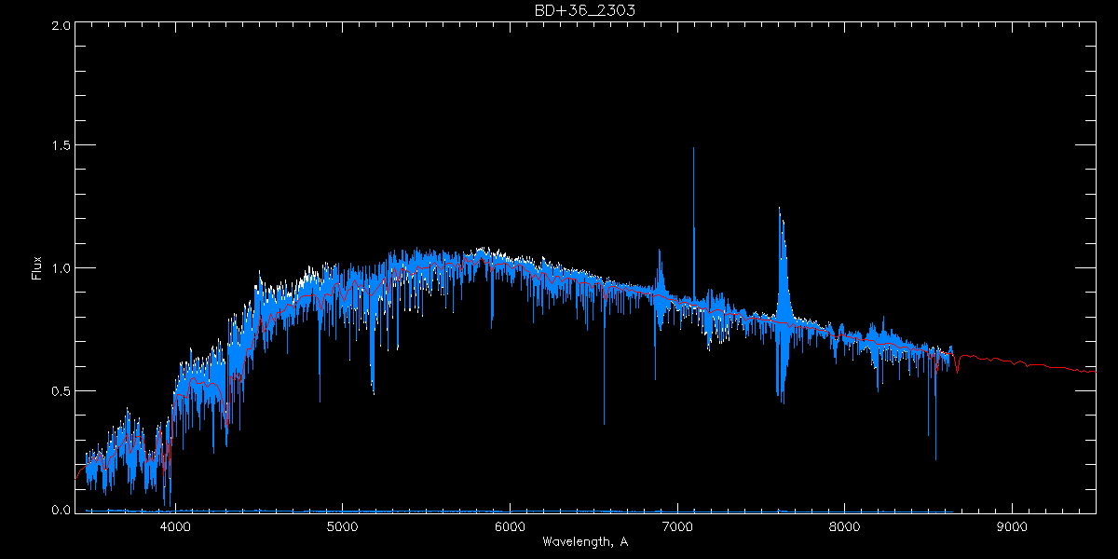The width and height of the screenshot is (1118, 559).
Task: Click the 4000 wavelength tick label
Action: click(175, 525)
